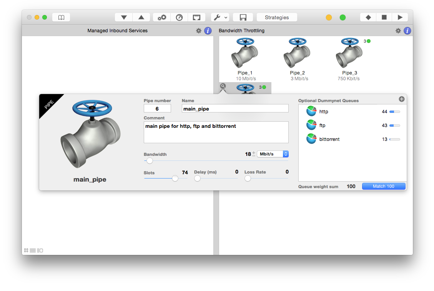Click the upward triangle toolbar button
The image size is (434, 291).
tap(141, 17)
